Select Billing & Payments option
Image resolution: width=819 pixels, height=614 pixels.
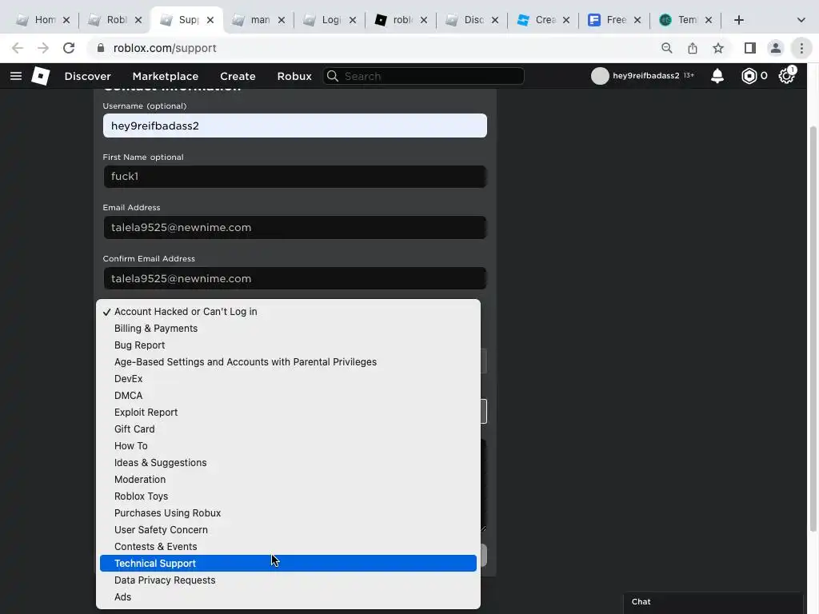[288, 329]
